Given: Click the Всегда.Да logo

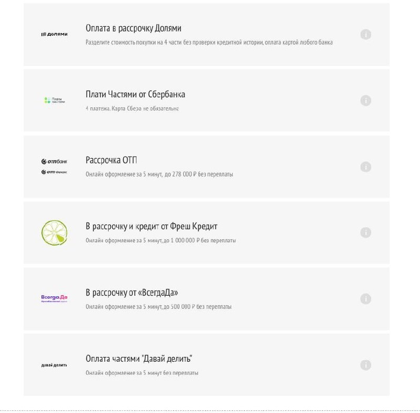Looking at the screenshot, I should [55, 298].
